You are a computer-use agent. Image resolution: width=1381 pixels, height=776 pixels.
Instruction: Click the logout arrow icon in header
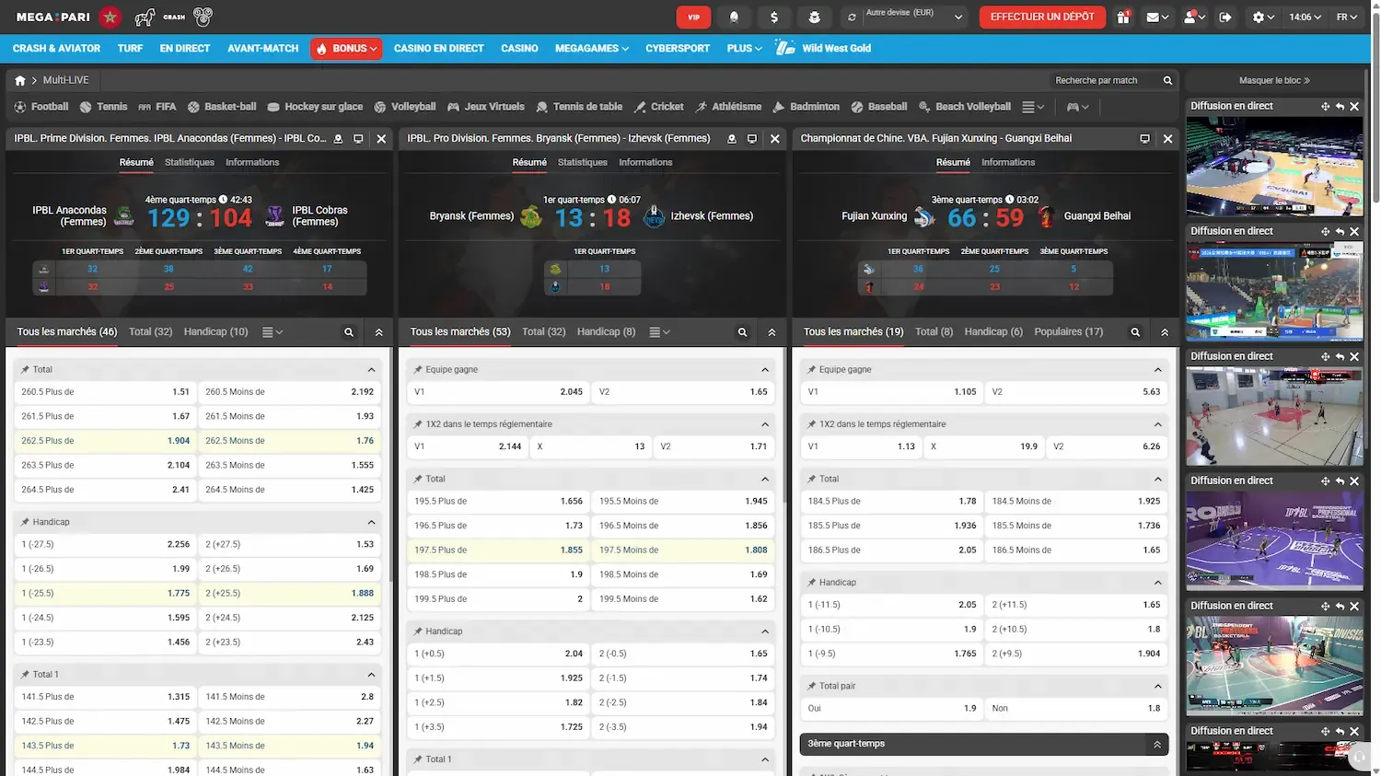point(1225,17)
